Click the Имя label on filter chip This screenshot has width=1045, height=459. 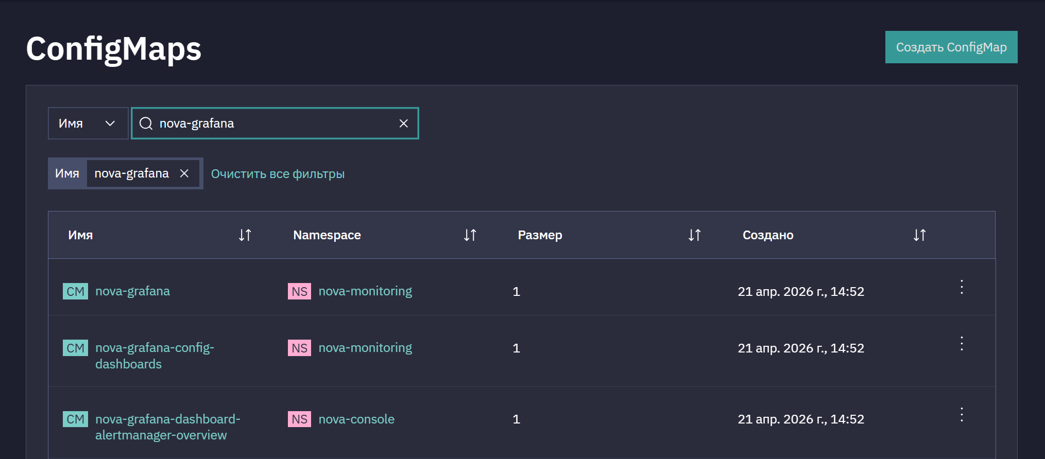67,173
